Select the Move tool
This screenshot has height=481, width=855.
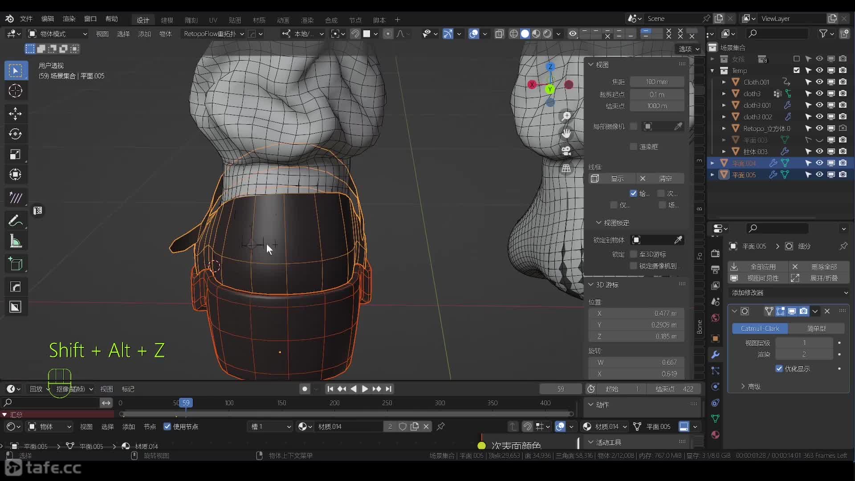point(16,114)
